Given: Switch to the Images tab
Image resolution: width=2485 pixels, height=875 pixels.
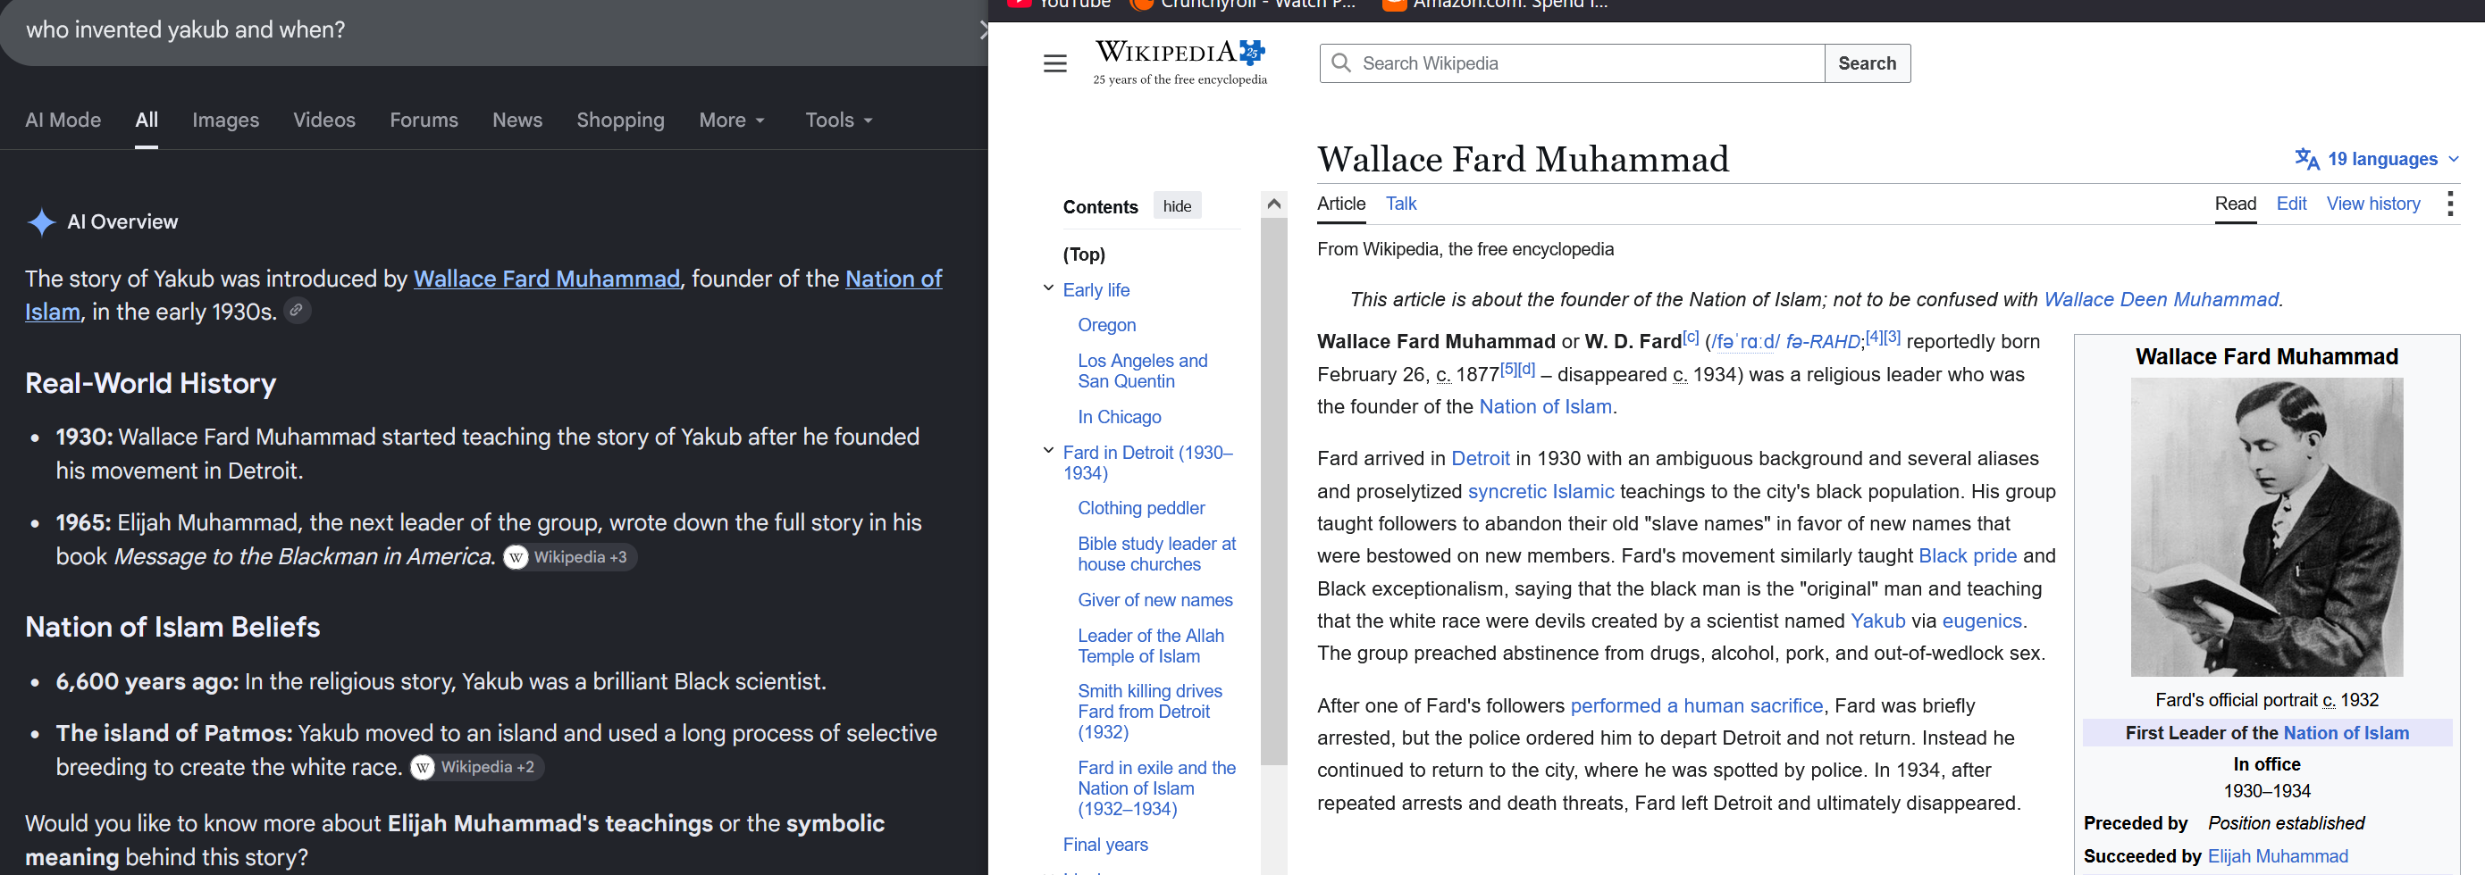Looking at the screenshot, I should pos(226,120).
